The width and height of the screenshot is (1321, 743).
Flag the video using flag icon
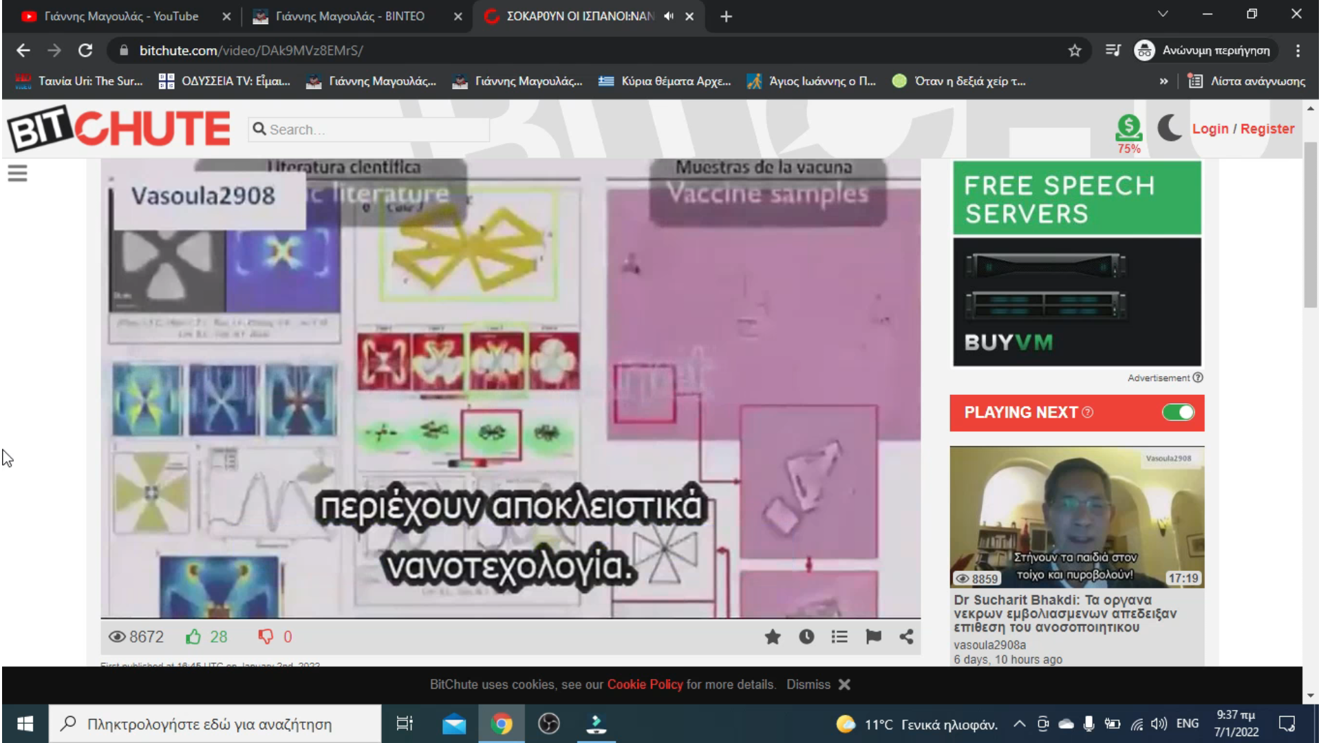pyautogui.click(x=873, y=637)
